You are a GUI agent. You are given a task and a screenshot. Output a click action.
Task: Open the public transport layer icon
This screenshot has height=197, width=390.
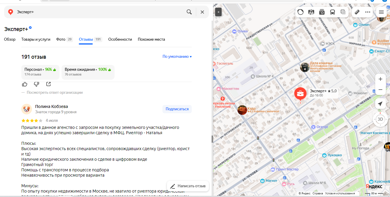click(x=332, y=12)
